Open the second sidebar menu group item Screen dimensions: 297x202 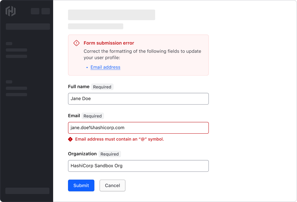point(16,56)
